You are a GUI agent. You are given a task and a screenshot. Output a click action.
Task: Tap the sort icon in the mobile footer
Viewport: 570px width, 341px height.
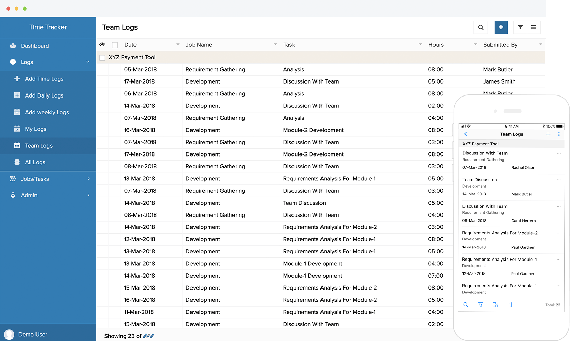(510, 305)
